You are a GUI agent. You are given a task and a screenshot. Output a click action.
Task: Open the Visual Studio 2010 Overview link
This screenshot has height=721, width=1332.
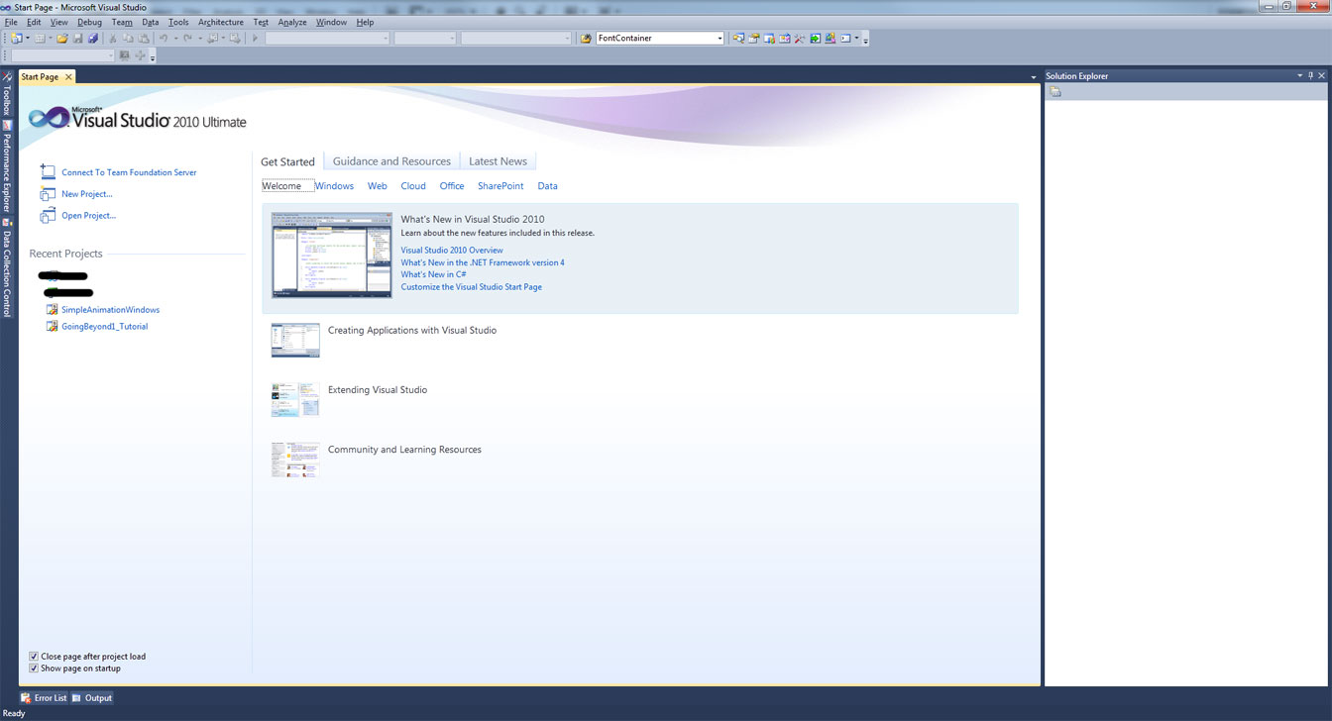(x=452, y=251)
